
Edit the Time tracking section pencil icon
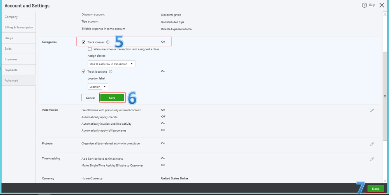point(372,159)
